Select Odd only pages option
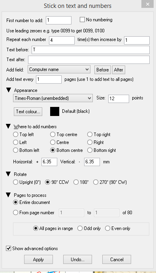Screen dimensions: 156x273 [80, 228]
